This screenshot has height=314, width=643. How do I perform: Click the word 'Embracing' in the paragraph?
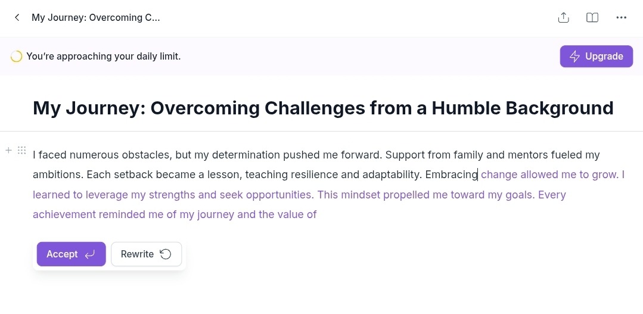(x=452, y=175)
